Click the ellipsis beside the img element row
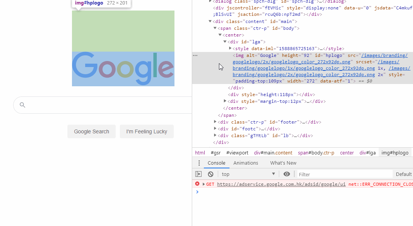The image size is (413, 226). [x=195, y=55]
